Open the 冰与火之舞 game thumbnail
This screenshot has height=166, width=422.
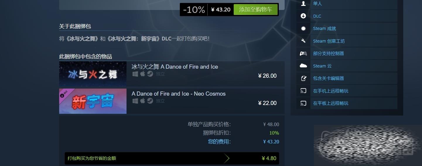(93, 74)
